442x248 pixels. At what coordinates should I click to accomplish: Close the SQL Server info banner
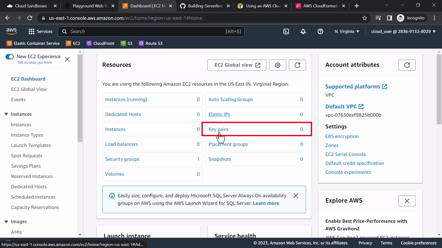tap(296, 196)
